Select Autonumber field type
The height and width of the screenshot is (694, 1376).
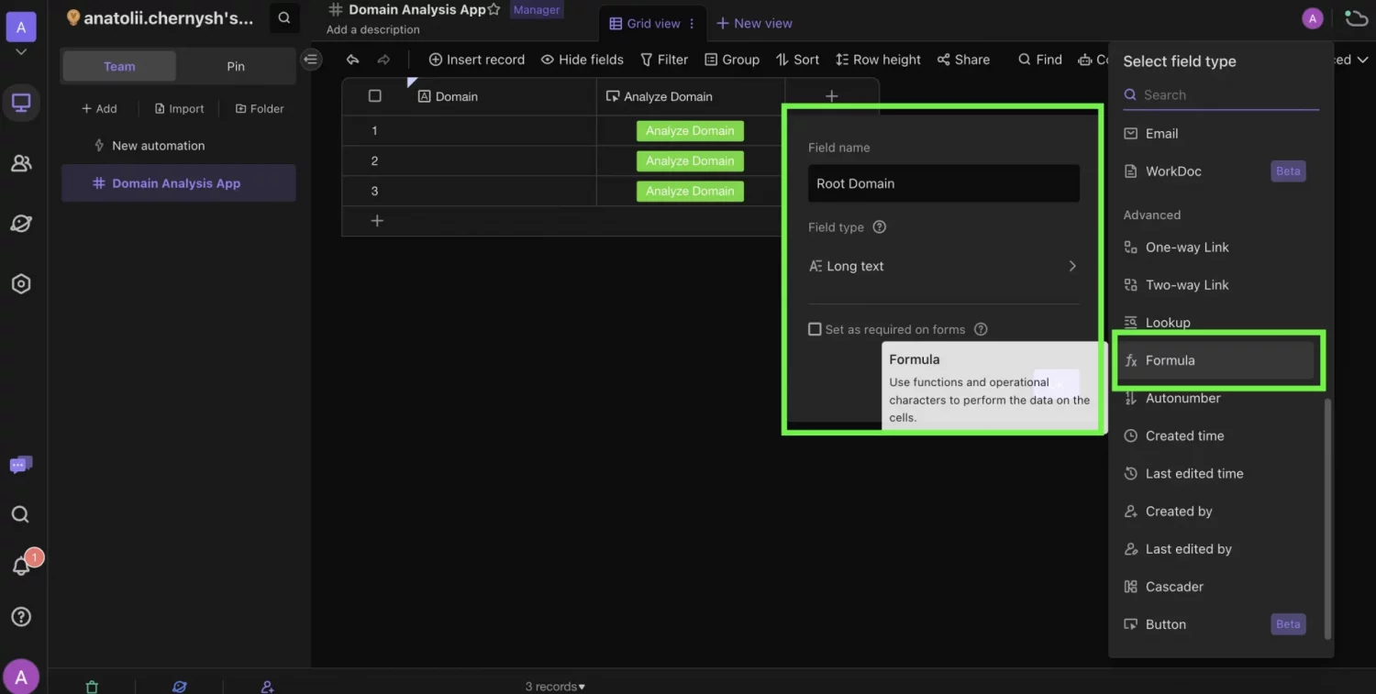point(1218,398)
